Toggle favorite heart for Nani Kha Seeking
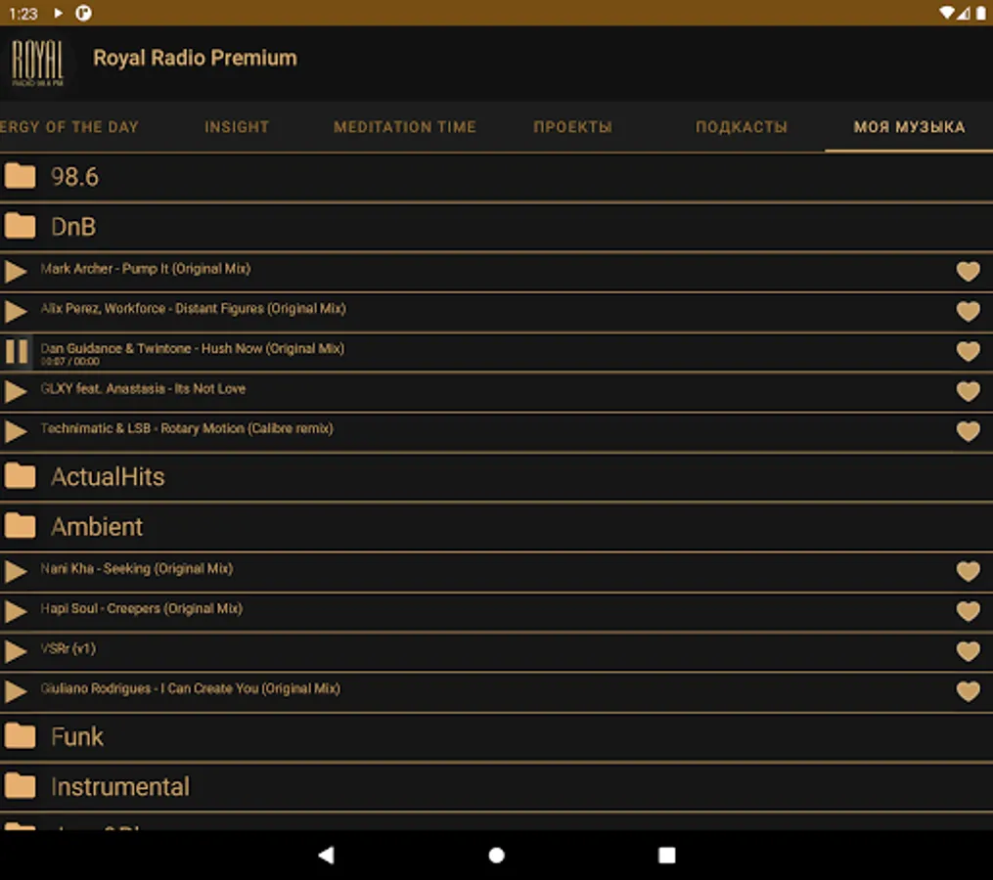 pos(968,571)
